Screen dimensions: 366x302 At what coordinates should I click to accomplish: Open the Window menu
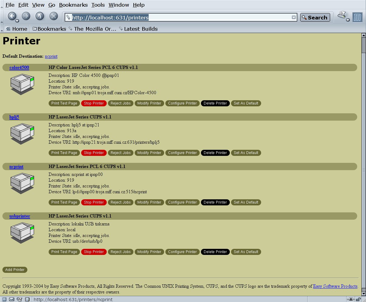[x=119, y=5]
